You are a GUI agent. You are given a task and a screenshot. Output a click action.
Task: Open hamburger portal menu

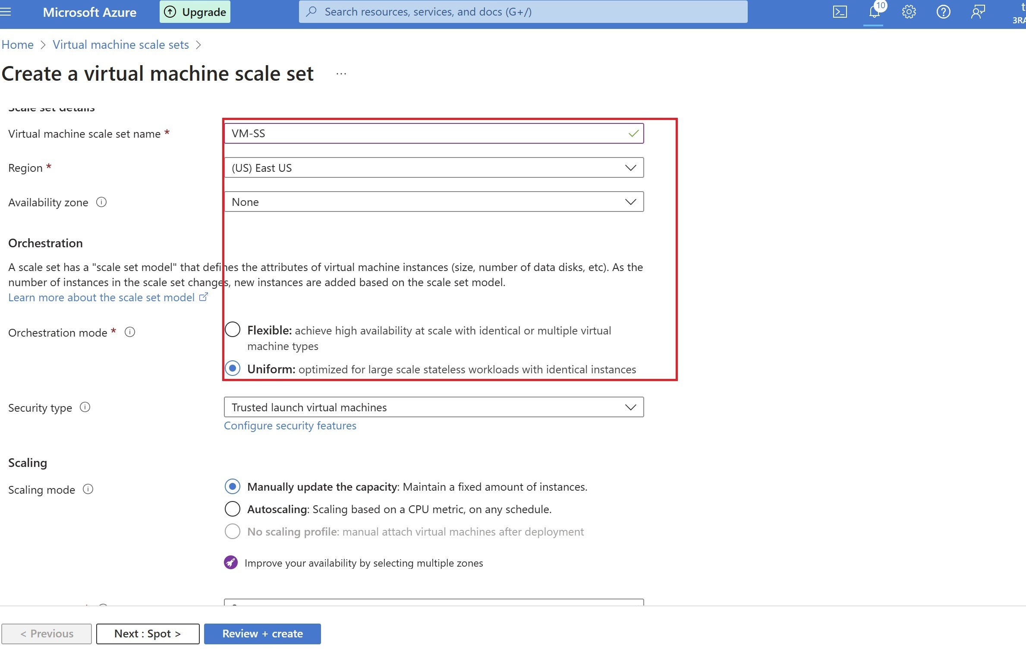pyautogui.click(x=6, y=12)
